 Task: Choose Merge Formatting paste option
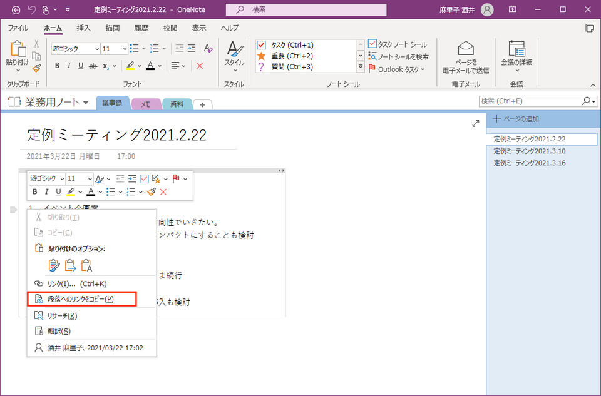71,265
